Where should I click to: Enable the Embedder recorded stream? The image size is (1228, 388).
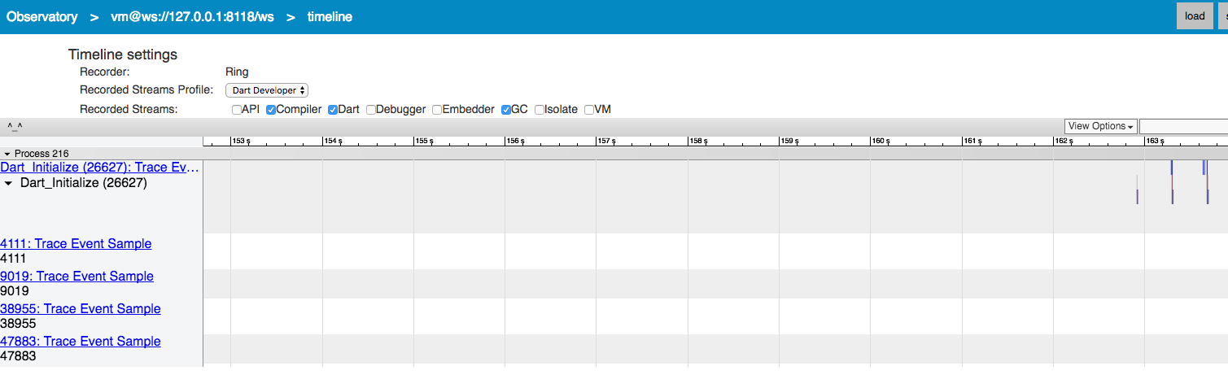(437, 110)
